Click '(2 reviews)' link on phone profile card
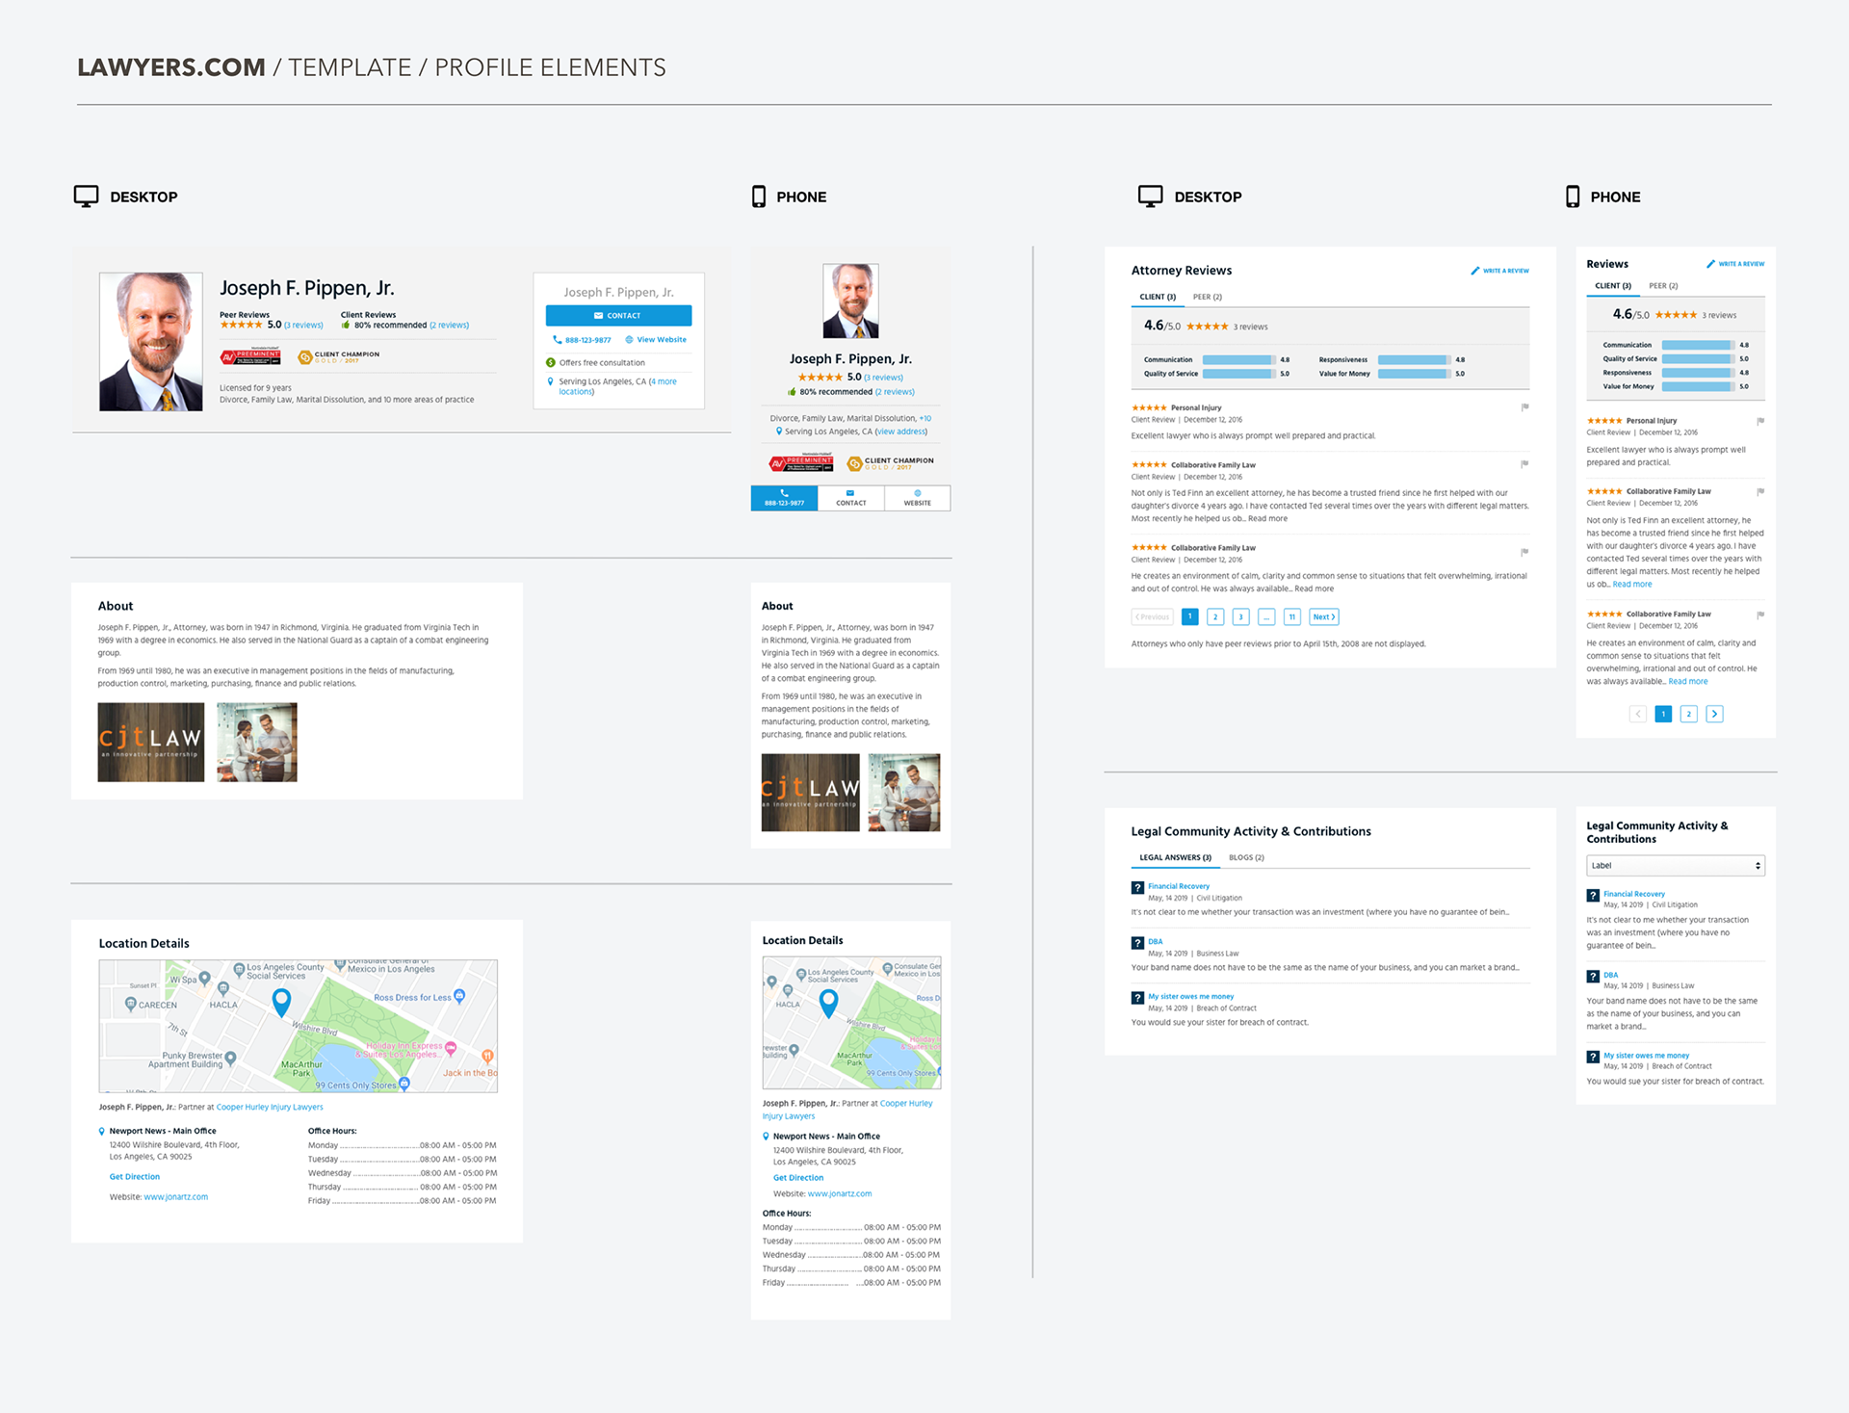The width and height of the screenshot is (1849, 1413). point(896,392)
